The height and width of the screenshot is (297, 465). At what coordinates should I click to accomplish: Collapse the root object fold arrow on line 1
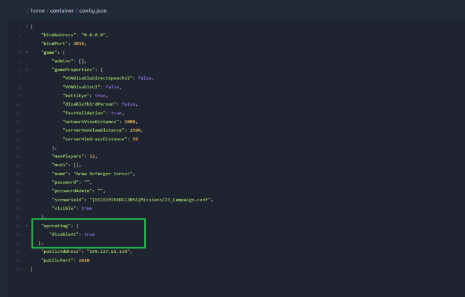click(26, 27)
